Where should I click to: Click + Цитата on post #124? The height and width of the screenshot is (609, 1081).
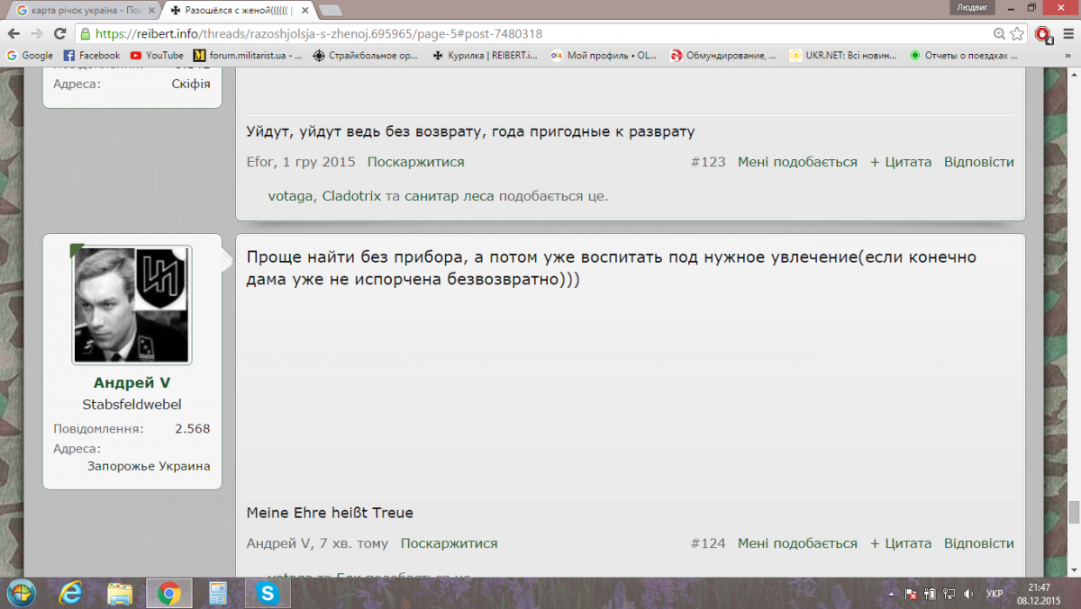pyautogui.click(x=901, y=544)
